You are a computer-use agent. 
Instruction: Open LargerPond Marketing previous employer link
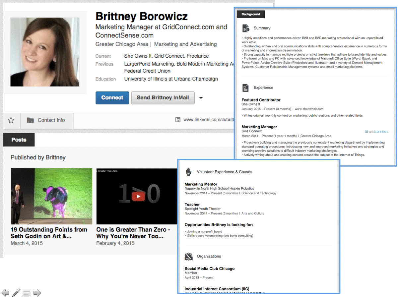149,64
